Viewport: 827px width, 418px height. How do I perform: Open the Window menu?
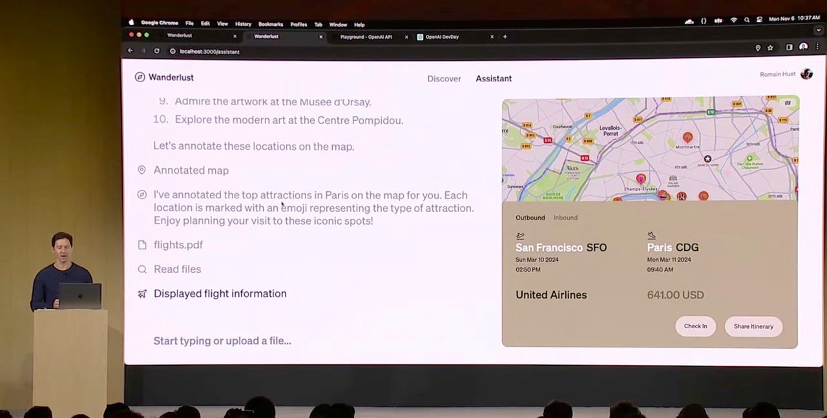(338, 24)
